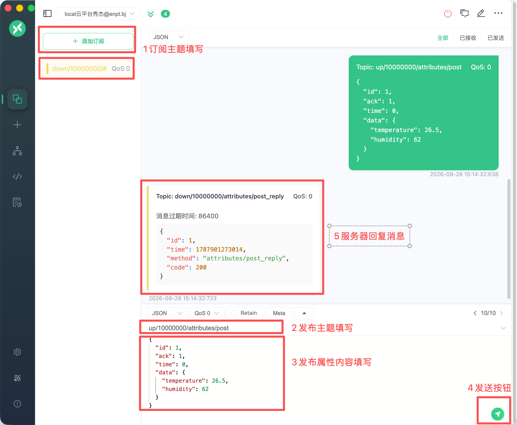Screen dimensions: 517x425
Task: Open the subscriptions feed icon in sidebar
Action: (x=17, y=378)
